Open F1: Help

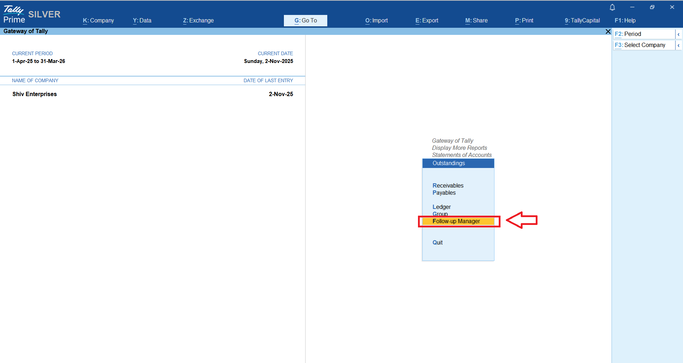pyautogui.click(x=625, y=21)
